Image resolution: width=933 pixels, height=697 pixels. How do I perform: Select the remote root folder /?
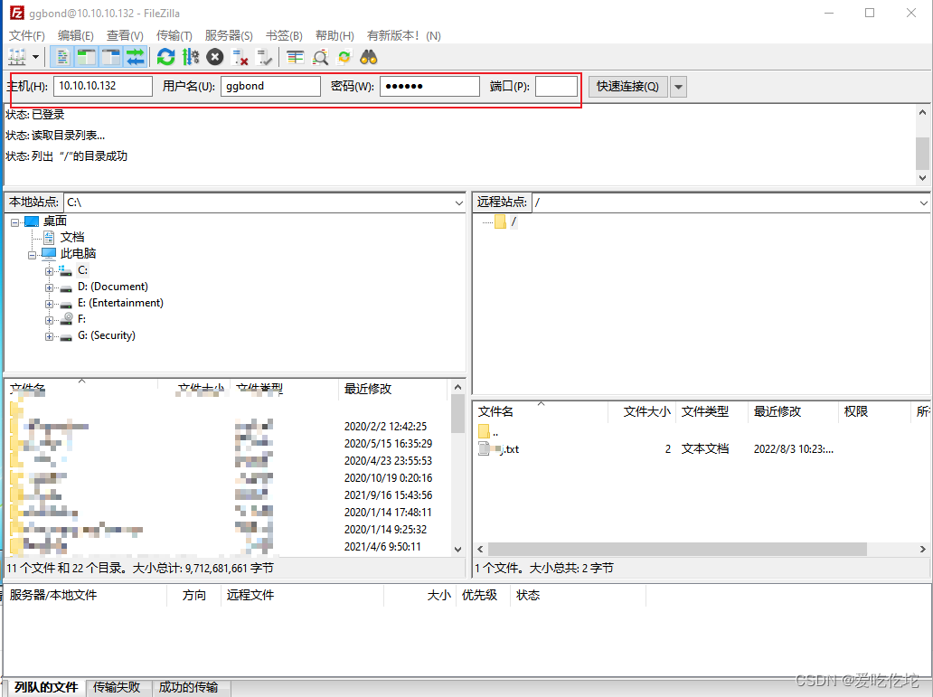[514, 222]
